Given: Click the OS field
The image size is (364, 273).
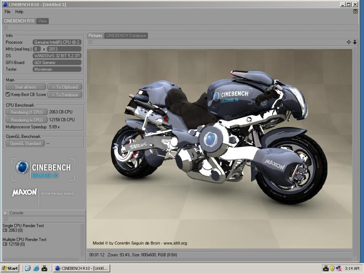Looking at the screenshot, I should point(57,56).
